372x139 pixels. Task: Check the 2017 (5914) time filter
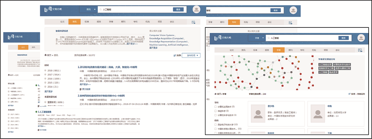[45, 75]
